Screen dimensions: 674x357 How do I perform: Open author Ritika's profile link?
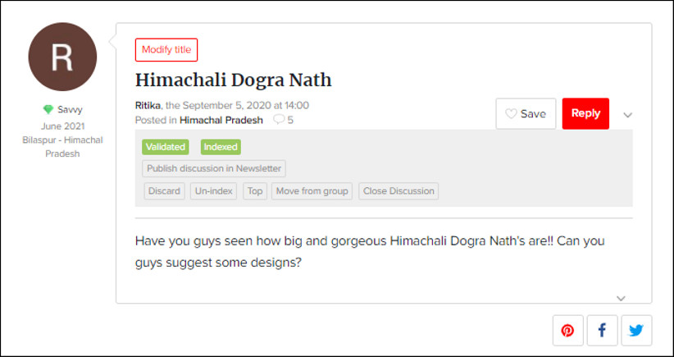148,105
